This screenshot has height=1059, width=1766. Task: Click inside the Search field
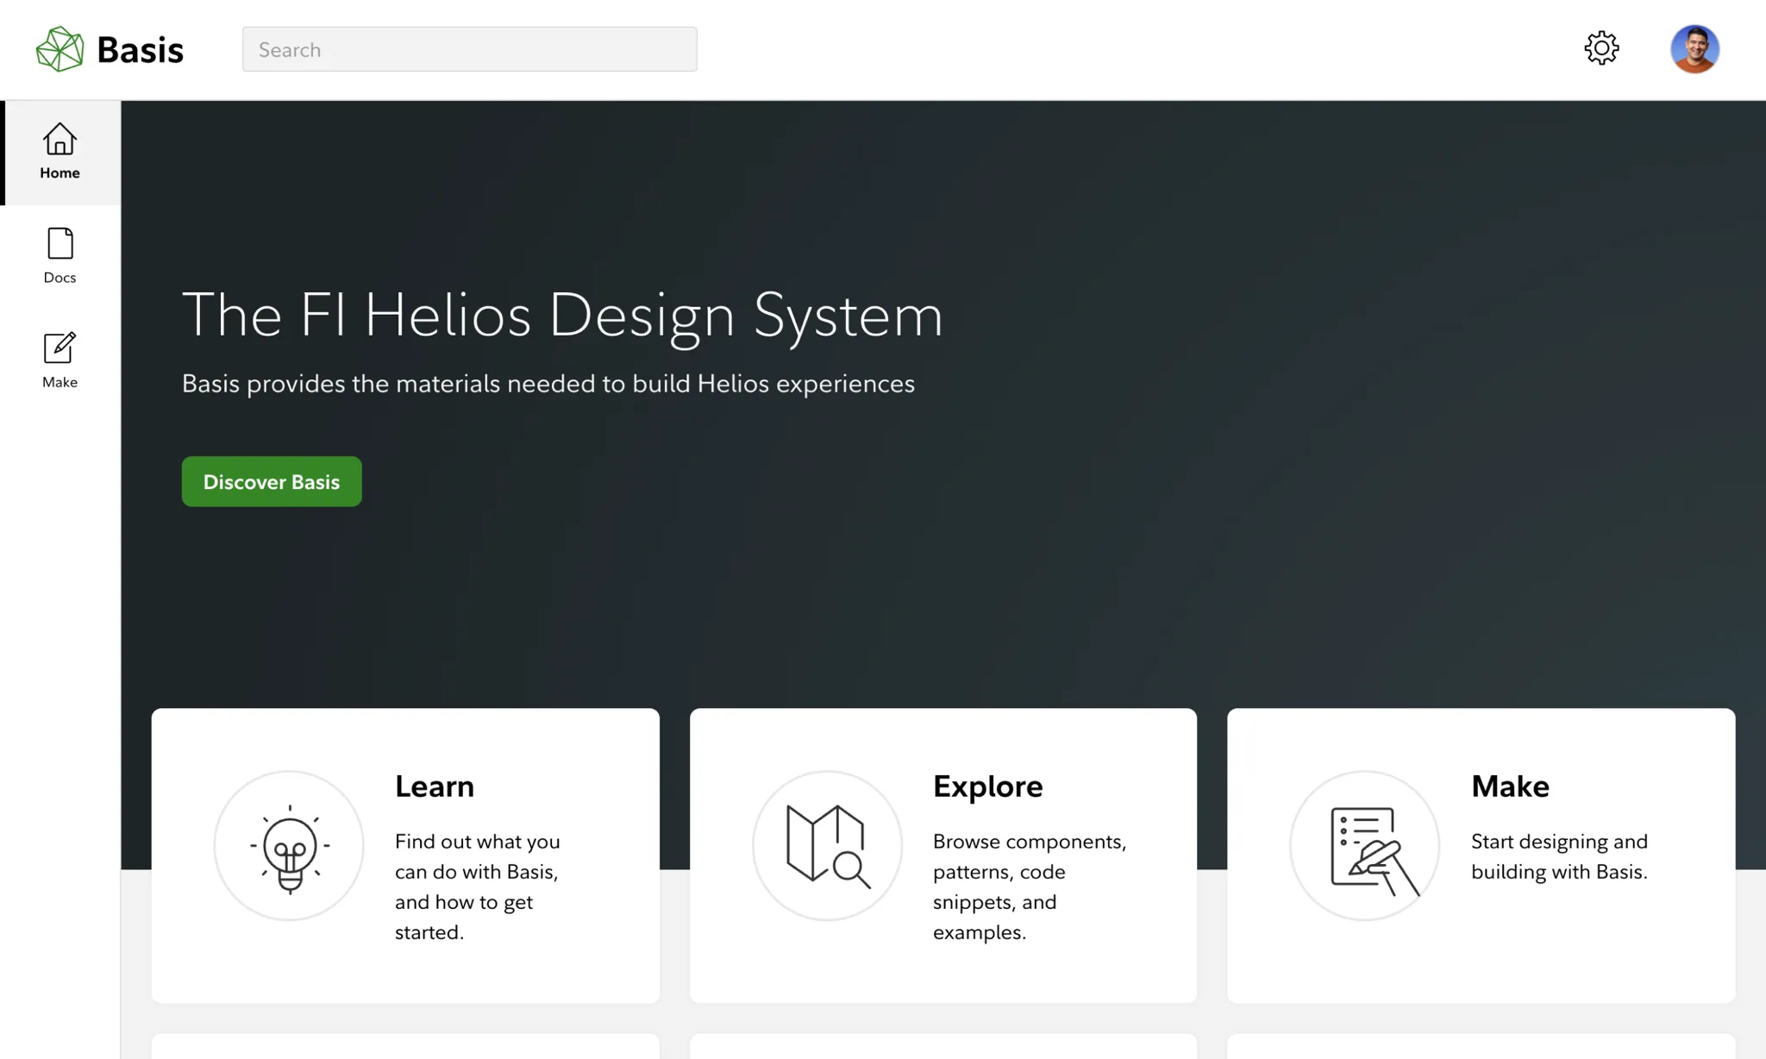[469, 49]
